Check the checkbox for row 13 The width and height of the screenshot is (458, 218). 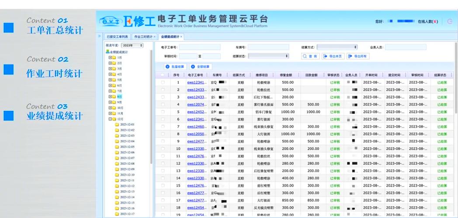click(163, 171)
